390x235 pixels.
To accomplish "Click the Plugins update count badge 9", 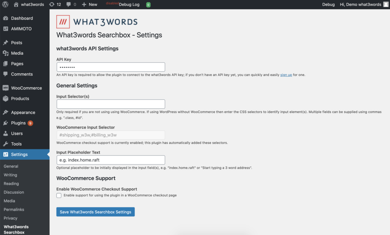I will click(x=30, y=123).
